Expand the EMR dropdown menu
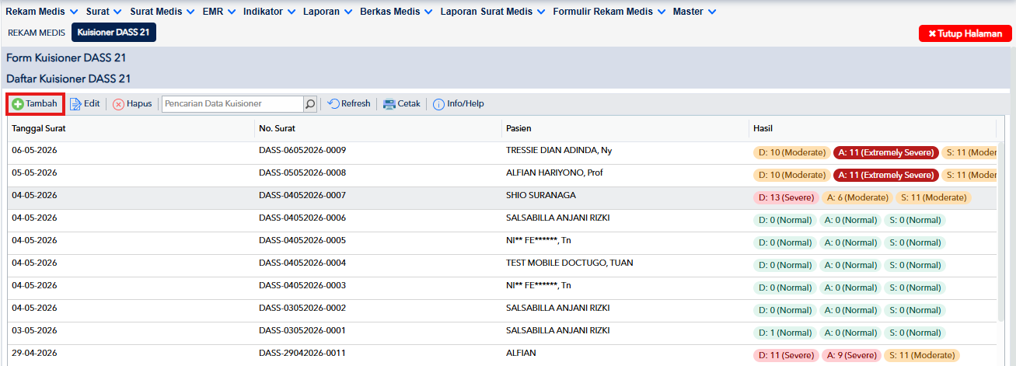Viewport: 1016px width, 366px height. pos(219,12)
